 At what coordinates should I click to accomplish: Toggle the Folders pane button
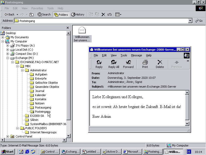[61, 14]
